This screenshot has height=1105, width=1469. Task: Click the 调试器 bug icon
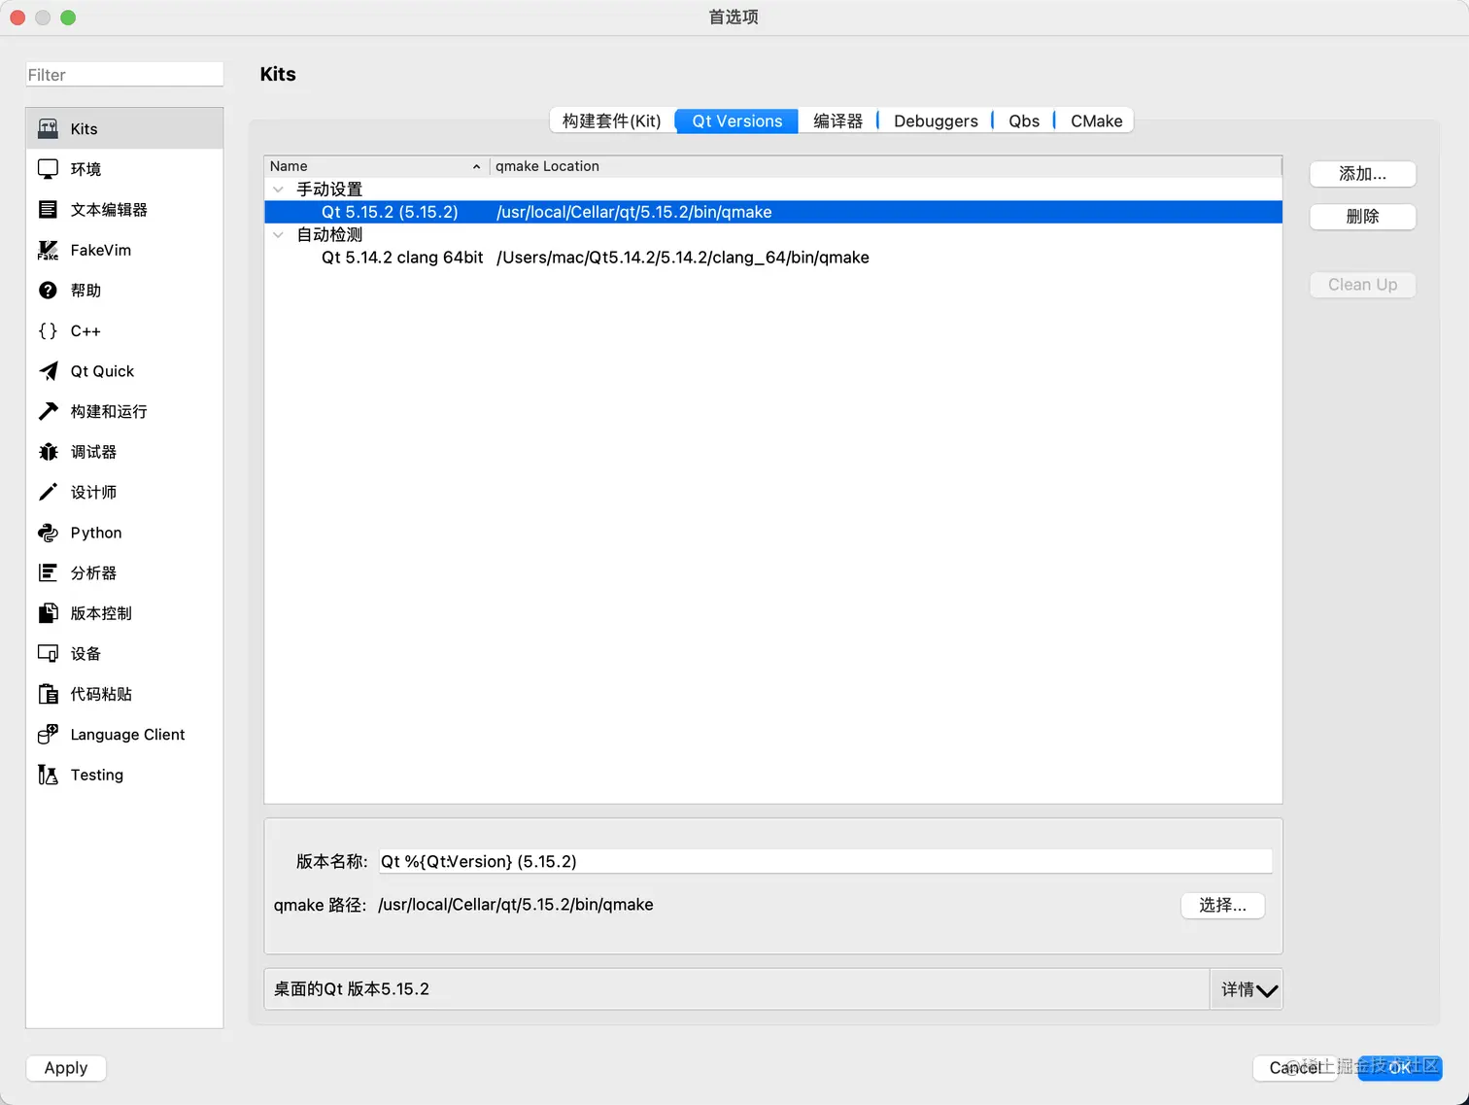pyautogui.click(x=48, y=452)
